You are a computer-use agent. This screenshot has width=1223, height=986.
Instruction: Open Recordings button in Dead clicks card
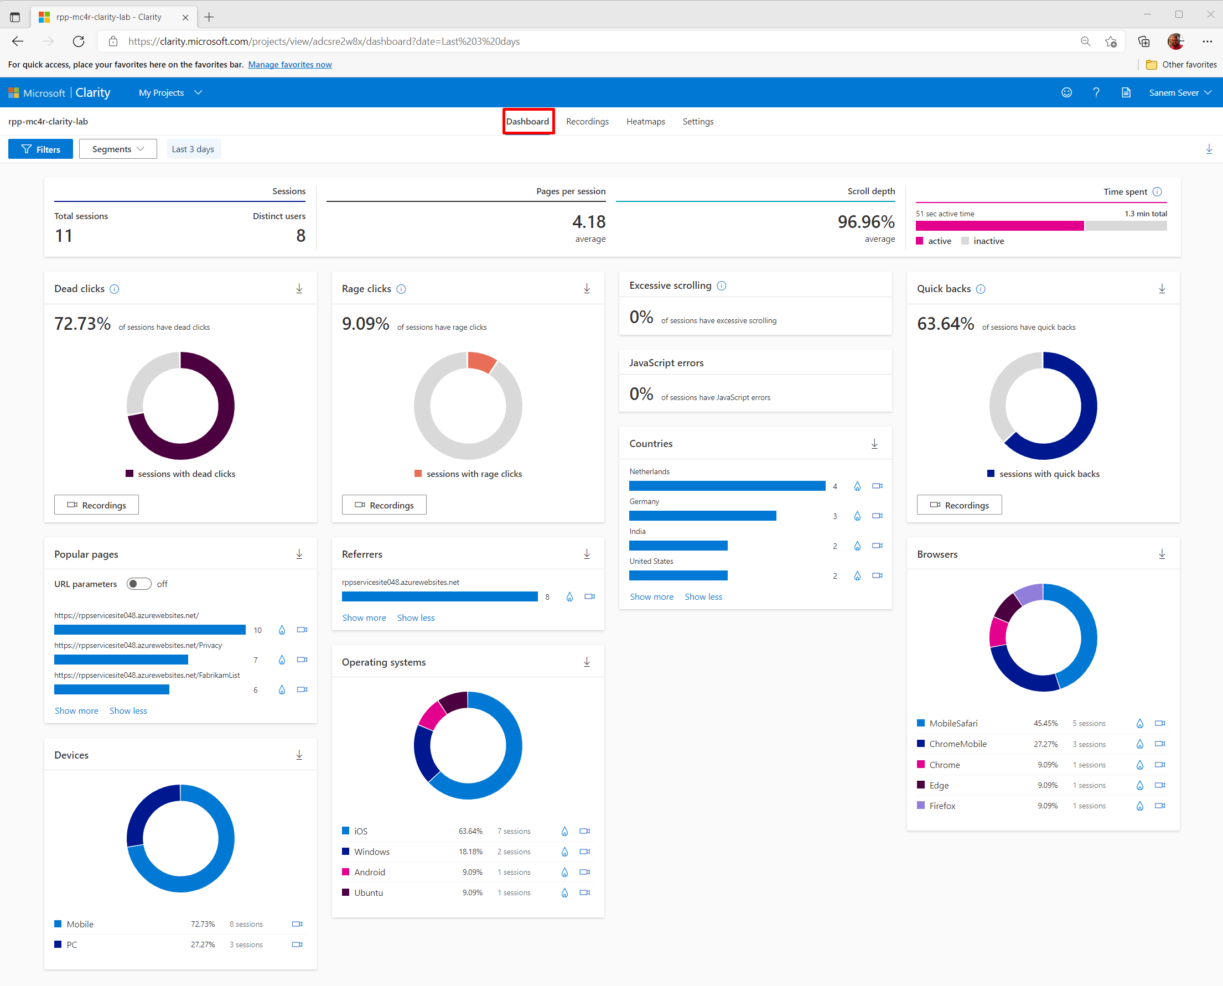pyautogui.click(x=97, y=505)
